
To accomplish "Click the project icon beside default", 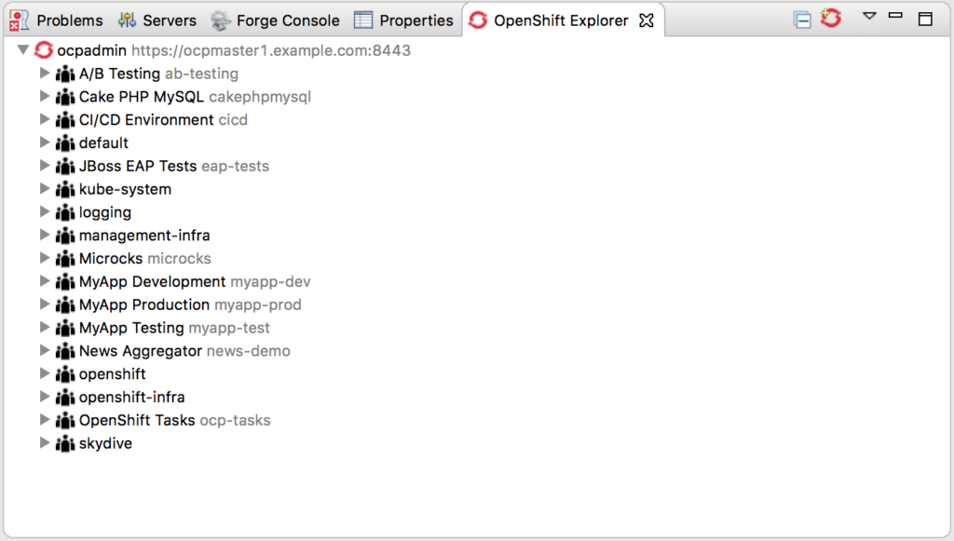I will [x=64, y=142].
